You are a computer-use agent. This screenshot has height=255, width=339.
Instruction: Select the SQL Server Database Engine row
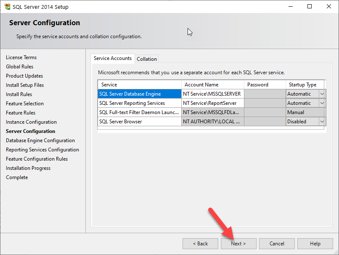tap(140, 94)
